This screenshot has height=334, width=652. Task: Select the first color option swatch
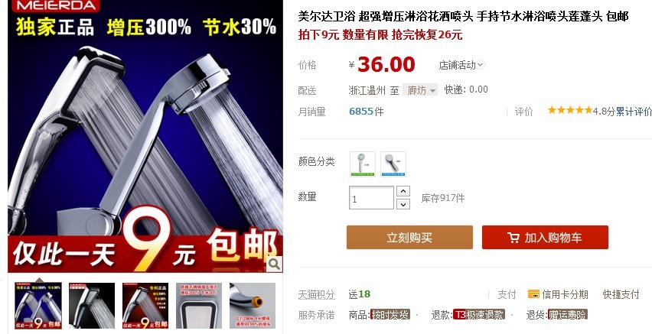point(363,164)
